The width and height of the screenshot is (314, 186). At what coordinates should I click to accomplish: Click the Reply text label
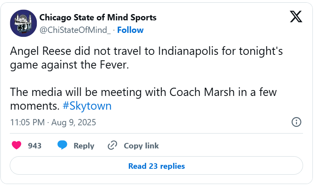coord(84,146)
